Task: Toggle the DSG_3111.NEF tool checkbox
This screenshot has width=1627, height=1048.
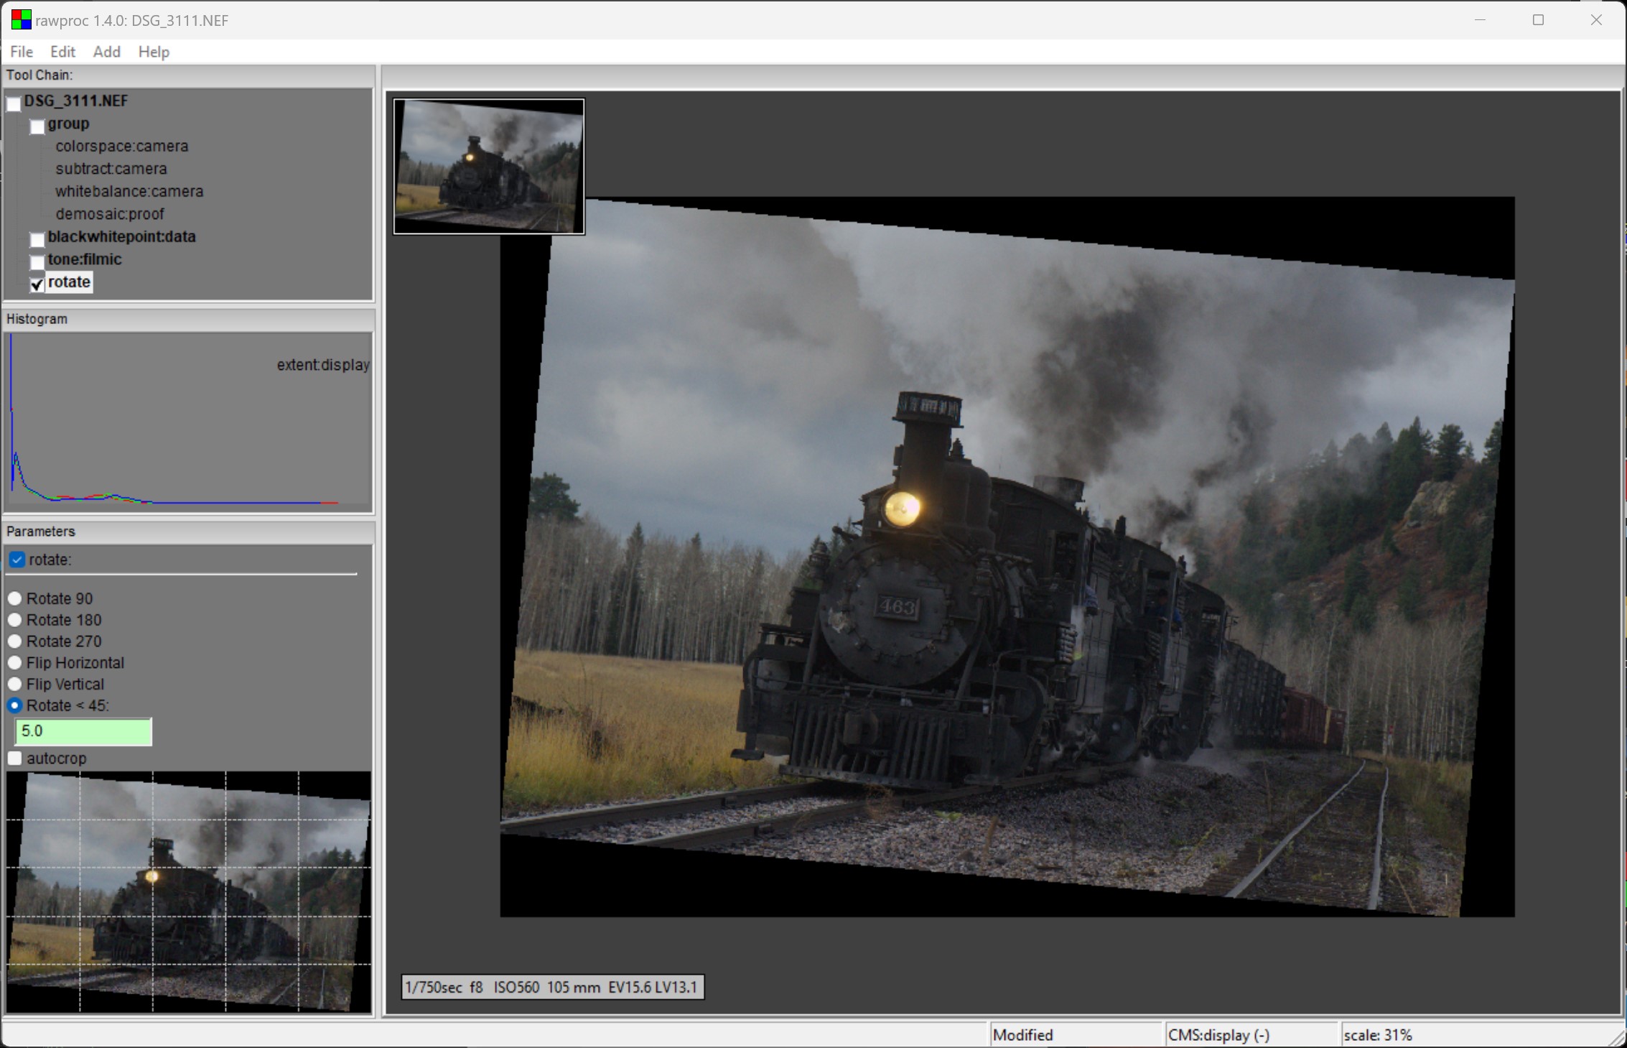Action: click(x=14, y=104)
